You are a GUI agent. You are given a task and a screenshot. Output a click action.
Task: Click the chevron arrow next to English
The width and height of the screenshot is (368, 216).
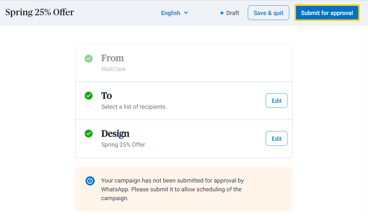[x=186, y=13]
